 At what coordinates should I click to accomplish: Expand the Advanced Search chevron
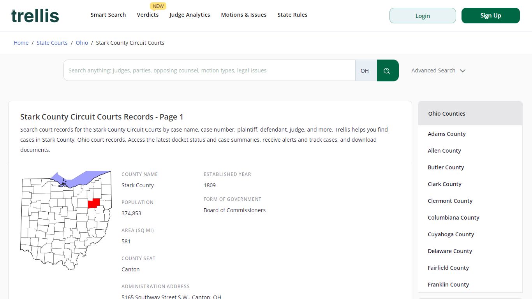(x=463, y=71)
